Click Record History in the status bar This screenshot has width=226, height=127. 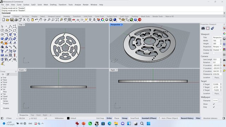coord(187,118)
